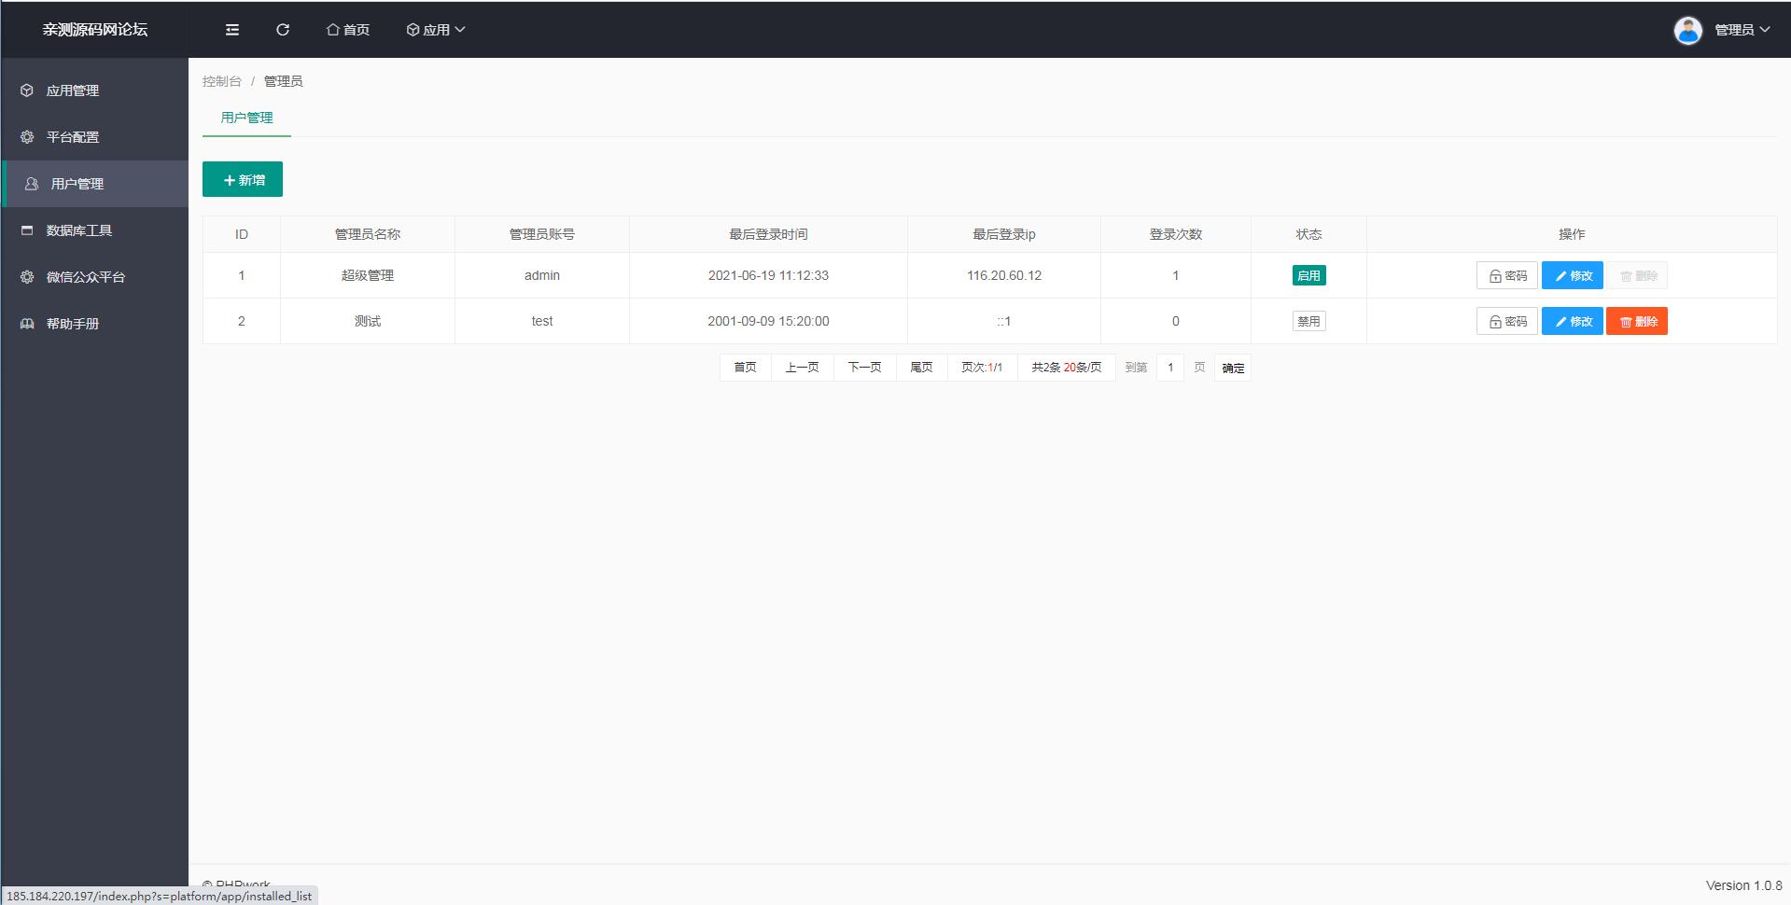Switch to the 用户管理 tab

pyautogui.click(x=245, y=118)
